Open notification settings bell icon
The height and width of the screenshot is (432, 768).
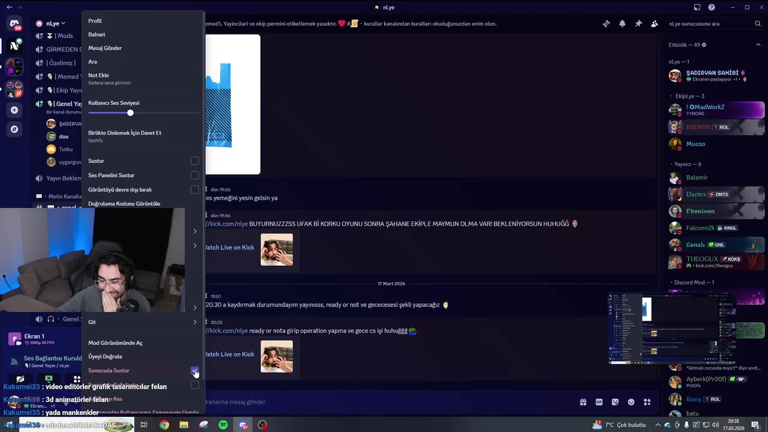(x=622, y=24)
